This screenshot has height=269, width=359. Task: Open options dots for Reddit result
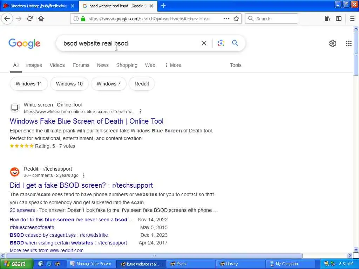tap(84, 175)
